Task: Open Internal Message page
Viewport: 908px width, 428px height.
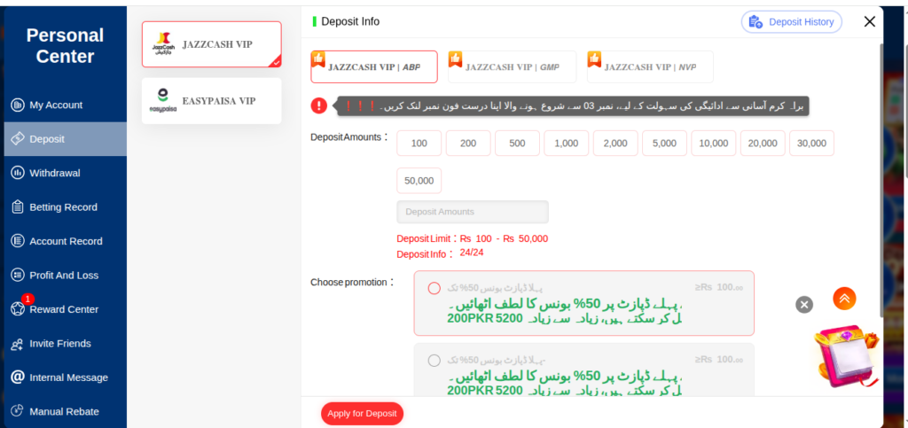Action: [66, 377]
